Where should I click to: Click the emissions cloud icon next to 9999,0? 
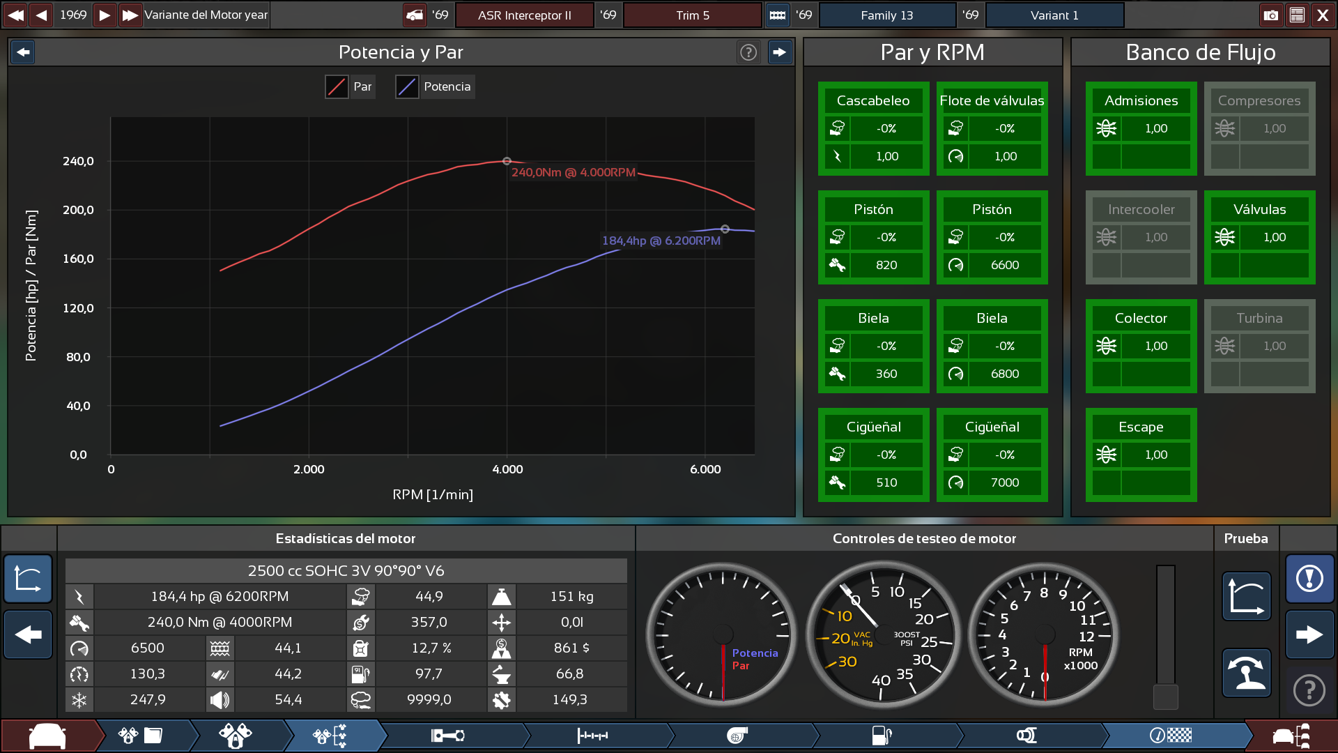[360, 700]
